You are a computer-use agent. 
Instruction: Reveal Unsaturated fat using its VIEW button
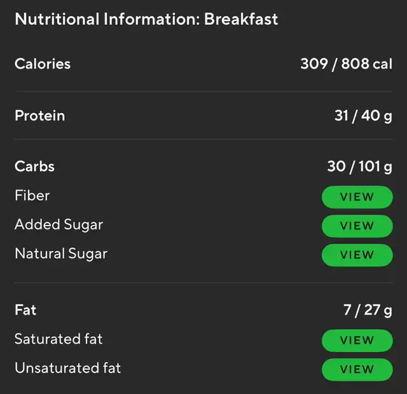pos(357,369)
